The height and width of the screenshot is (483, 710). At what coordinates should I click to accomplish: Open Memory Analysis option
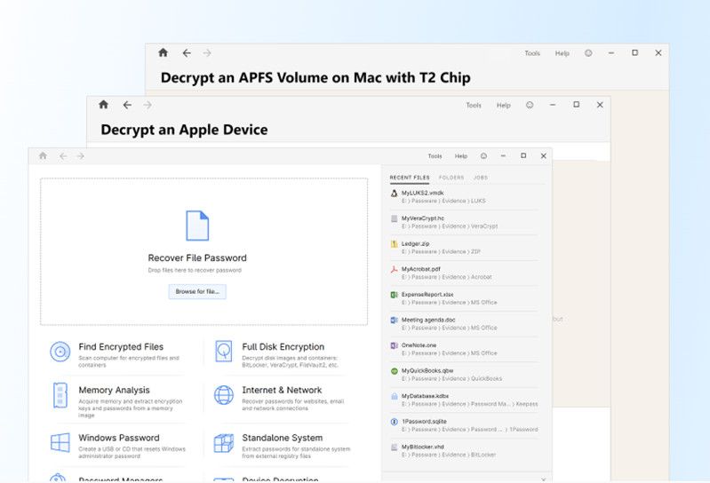(114, 390)
